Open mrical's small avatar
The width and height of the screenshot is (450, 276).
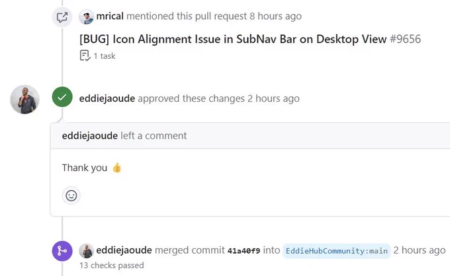pyautogui.click(x=87, y=17)
